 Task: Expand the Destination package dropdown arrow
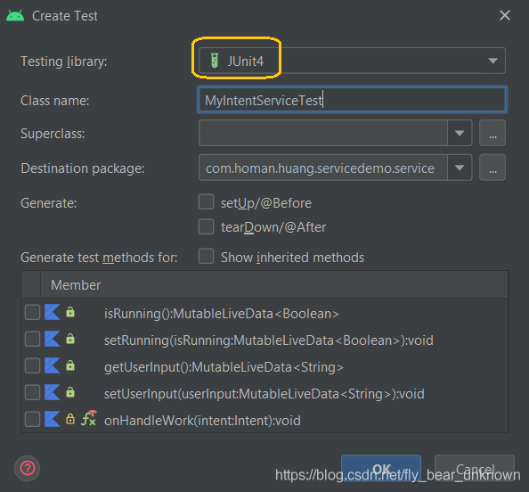(x=460, y=168)
